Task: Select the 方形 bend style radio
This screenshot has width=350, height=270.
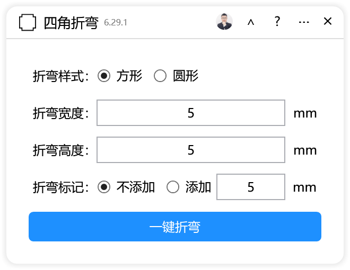Action: point(104,76)
